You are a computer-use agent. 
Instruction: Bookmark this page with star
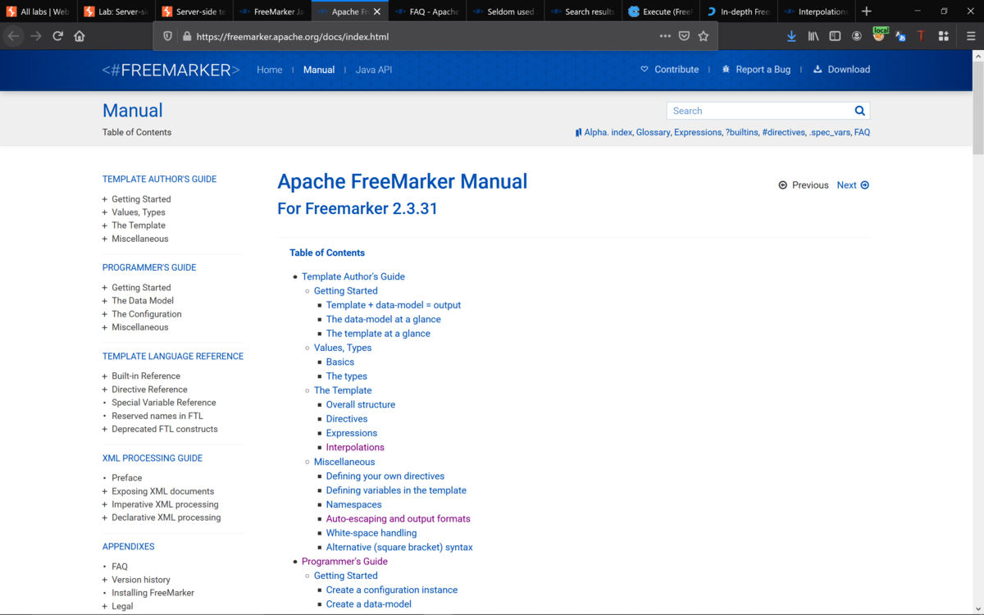coord(704,36)
